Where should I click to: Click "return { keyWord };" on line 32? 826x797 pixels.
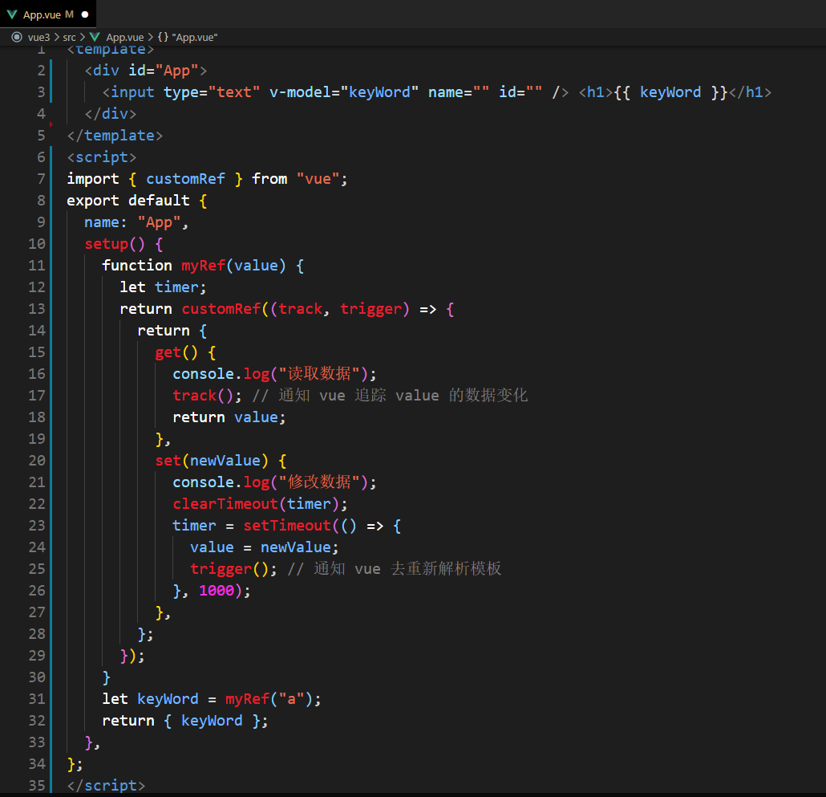pyautogui.click(x=185, y=721)
